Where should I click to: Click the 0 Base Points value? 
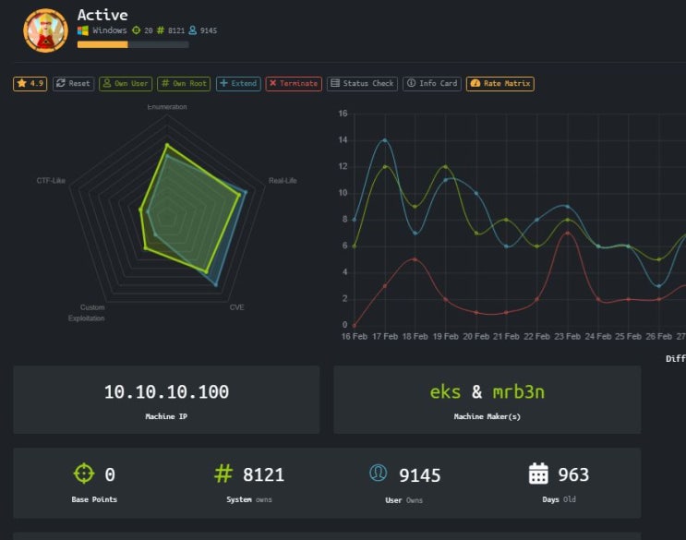(110, 474)
